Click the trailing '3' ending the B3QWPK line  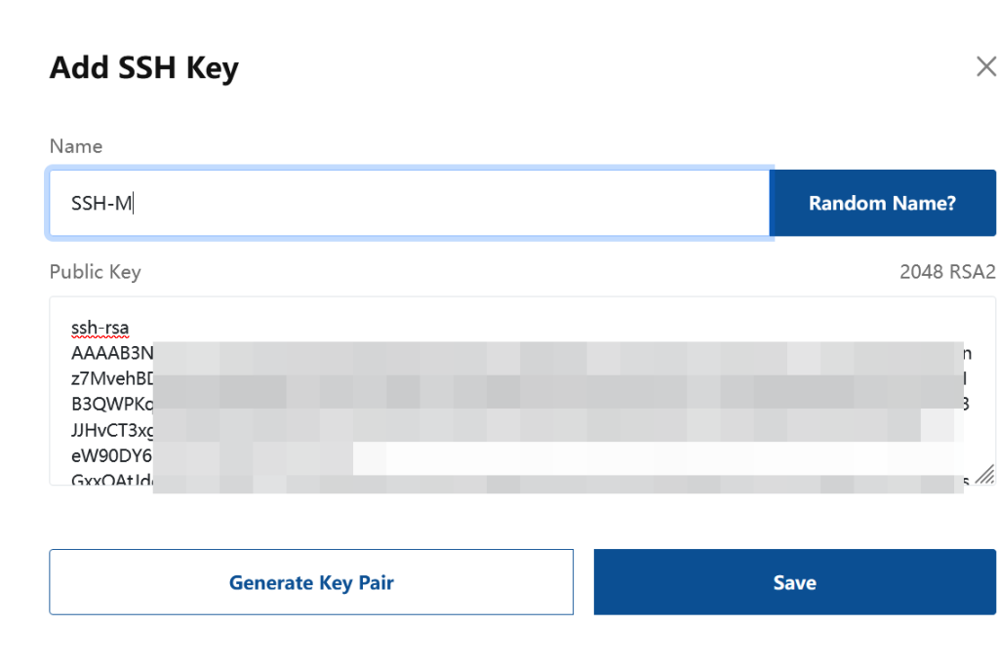click(x=965, y=404)
